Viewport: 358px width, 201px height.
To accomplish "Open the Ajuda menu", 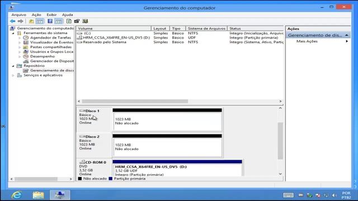I will [67, 15].
